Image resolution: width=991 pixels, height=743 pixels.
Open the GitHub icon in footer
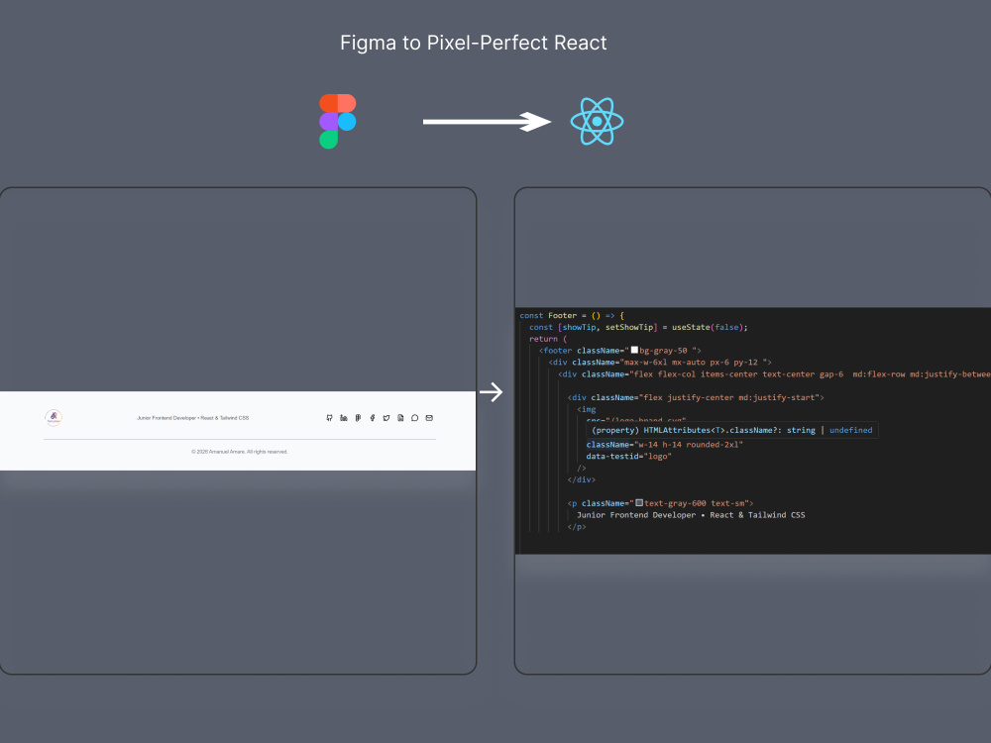[x=329, y=418]
